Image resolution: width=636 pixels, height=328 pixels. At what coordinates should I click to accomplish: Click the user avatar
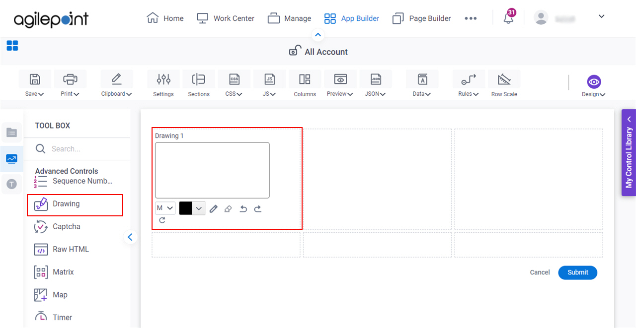[541, 17]
